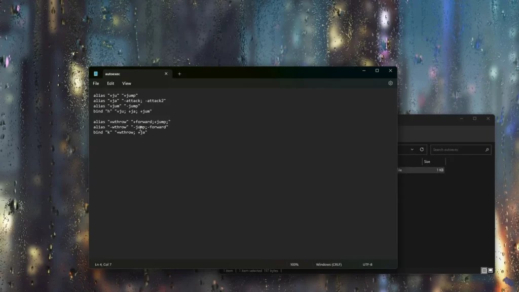Image resolution: width=519 pixels, height=292 pixels.
Task: Click the UTF-8 encoding indicator
Action: [368, 264]
